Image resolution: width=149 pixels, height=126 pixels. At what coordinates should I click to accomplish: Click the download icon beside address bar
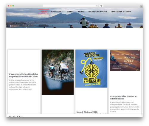point(101,6)
